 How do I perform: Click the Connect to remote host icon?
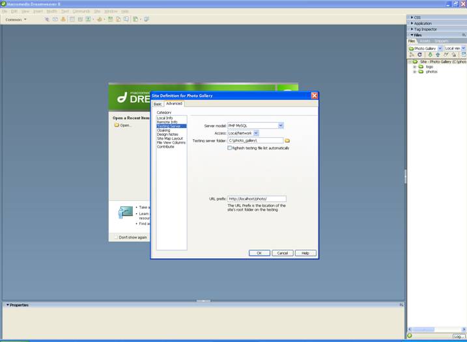[412, 55]
